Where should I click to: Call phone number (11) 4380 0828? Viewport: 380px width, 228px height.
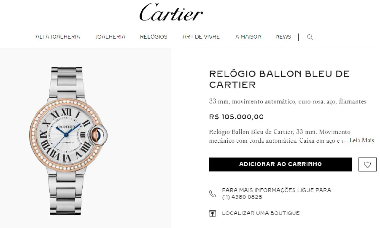click(242, 197)
